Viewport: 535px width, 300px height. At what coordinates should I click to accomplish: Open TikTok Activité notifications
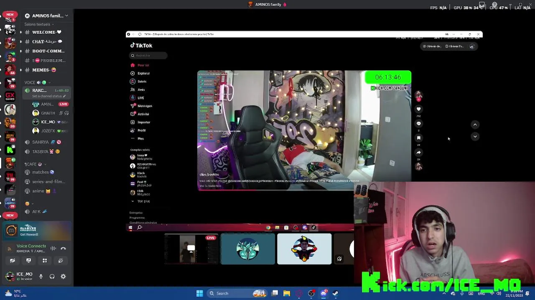(140, 114)
